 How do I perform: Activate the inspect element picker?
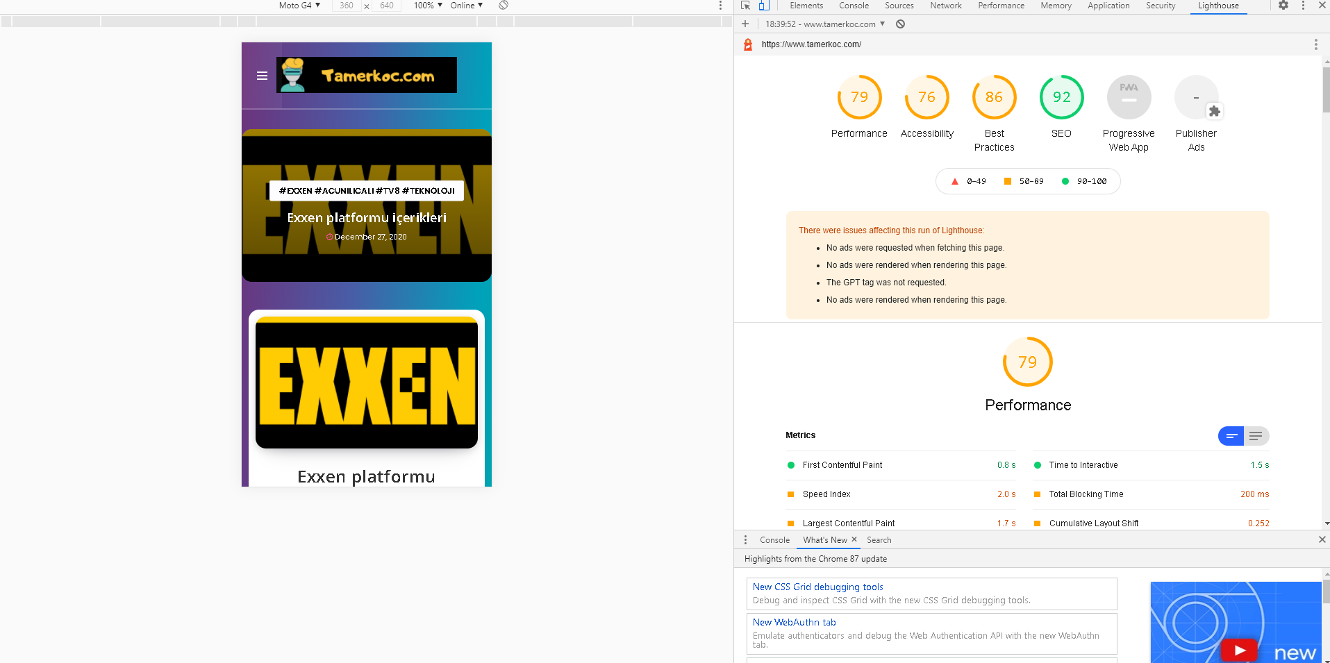746,6
